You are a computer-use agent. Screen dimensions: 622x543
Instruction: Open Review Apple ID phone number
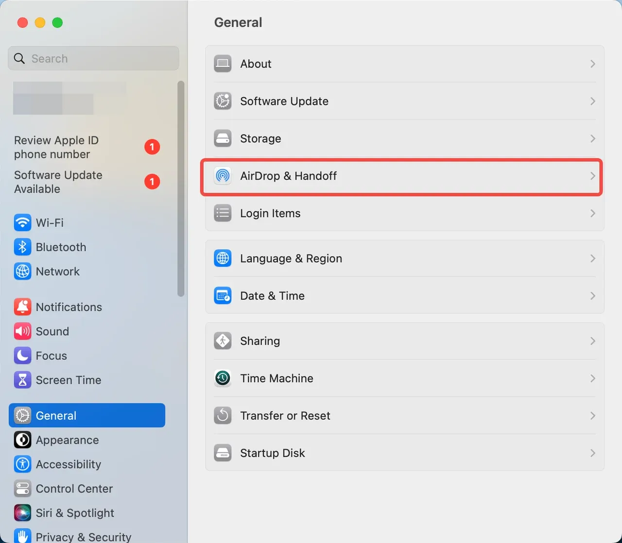point(87,147)
